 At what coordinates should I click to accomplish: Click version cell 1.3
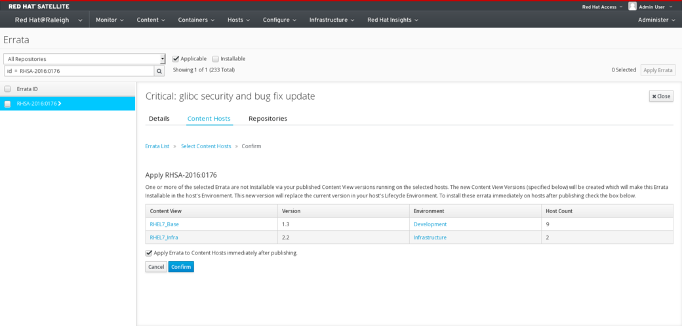(343, 224)
